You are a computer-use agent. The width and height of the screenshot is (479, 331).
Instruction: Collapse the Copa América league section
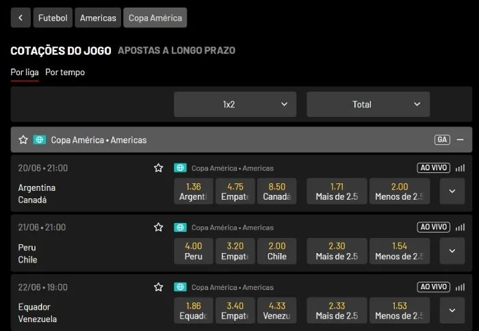tap(460, 140)
